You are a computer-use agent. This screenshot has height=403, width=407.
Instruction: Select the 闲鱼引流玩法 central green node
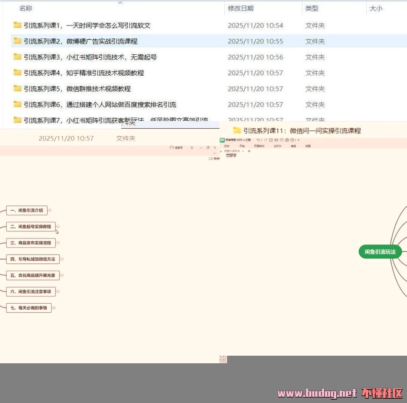click(380, 252)
